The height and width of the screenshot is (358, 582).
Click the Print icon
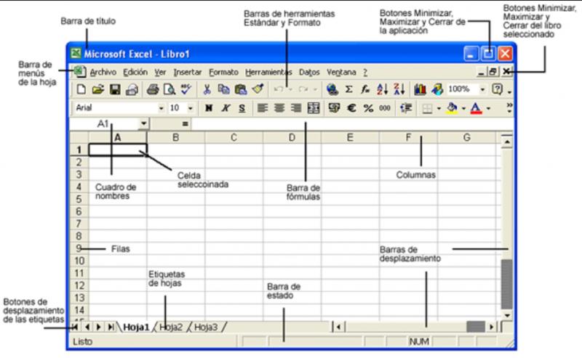point(153,89)
